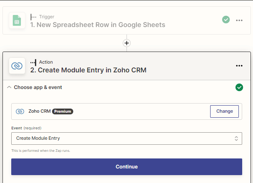253x183 pixels.
Task: Click the trigger step green checkmark
Action: coord(226,20)
